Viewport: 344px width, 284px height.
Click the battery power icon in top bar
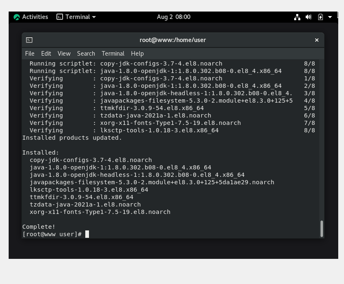(320, 17)
